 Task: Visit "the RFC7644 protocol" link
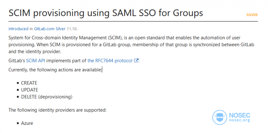click(110, 60)
